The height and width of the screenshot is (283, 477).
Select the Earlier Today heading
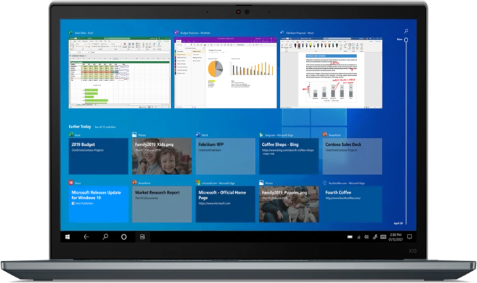pos(80,127)
